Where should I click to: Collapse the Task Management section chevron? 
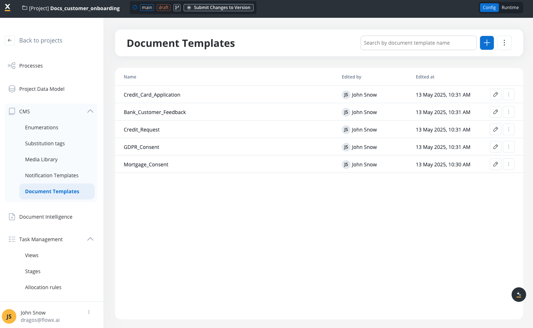[x=90, y=239]
